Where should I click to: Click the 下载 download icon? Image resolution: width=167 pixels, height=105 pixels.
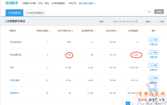(160, 22)
